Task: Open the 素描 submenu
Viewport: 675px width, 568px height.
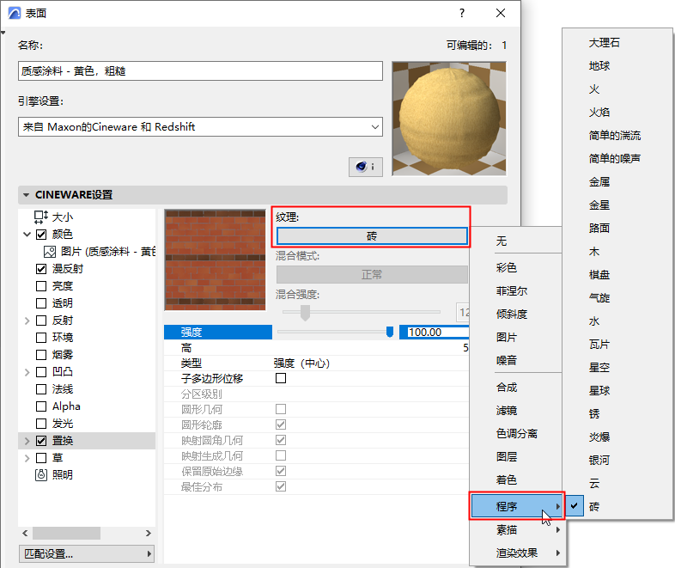Action: [517, 529]
